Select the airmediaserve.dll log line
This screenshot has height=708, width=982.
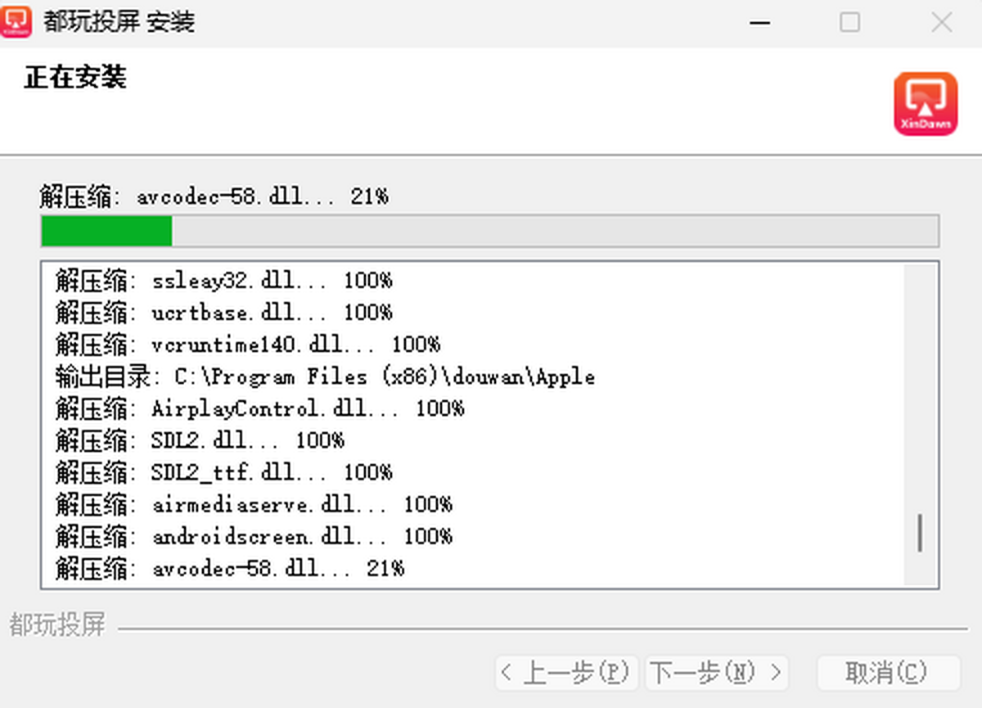(254, 504)
